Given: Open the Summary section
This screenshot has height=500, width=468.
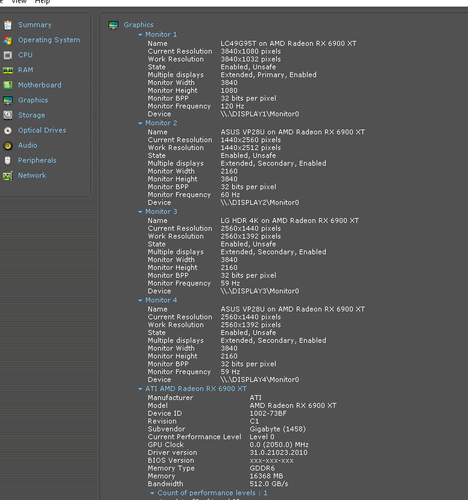Looking at the screenshot, I should tap(35, 25).
